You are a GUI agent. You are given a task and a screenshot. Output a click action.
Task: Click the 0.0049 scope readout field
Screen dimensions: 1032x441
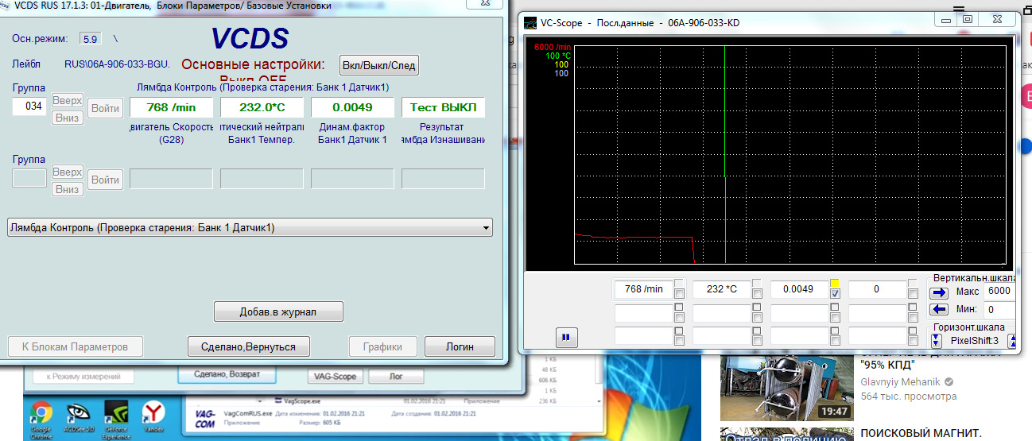[x=799, y=289]
